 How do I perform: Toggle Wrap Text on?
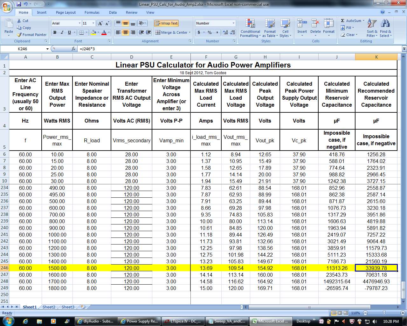pos(166,23)
